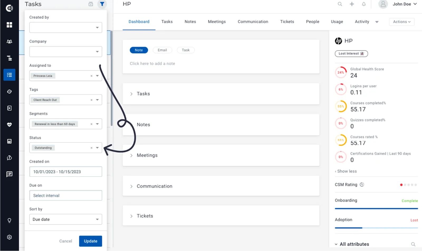The width and height of the screenshot is (422, 251).
Task: Open the Sort by Due date dropdown
Action: tap(66, 219)
